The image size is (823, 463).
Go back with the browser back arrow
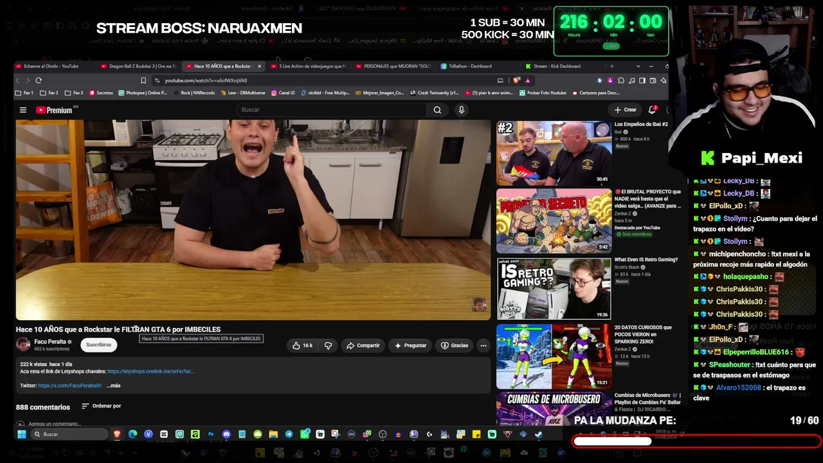tap(18, 80)
